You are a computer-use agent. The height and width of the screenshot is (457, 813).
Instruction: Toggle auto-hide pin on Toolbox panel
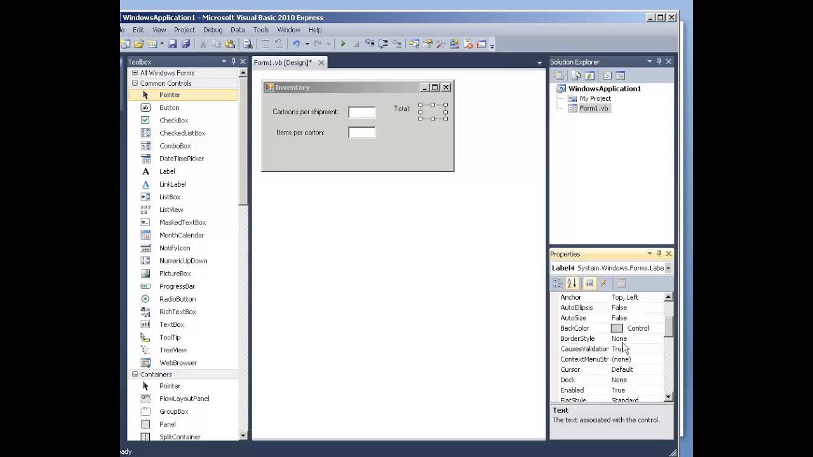point(233,62)
